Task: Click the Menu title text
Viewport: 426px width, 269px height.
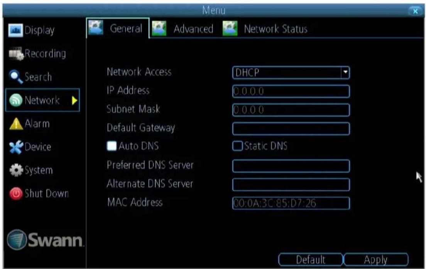Action: coord(214,10)
